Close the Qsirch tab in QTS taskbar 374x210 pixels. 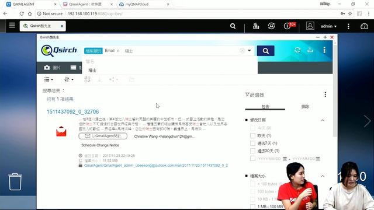(62, 26)
